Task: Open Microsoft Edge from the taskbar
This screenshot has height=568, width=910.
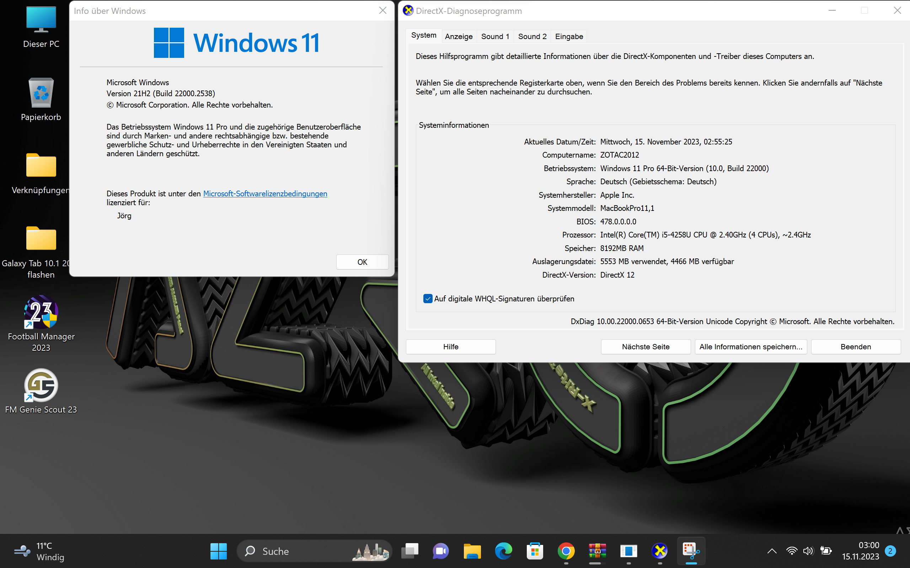Action: pos(503,551)
